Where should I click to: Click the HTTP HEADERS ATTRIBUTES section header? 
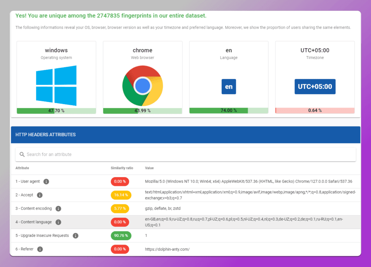[185, 134]
